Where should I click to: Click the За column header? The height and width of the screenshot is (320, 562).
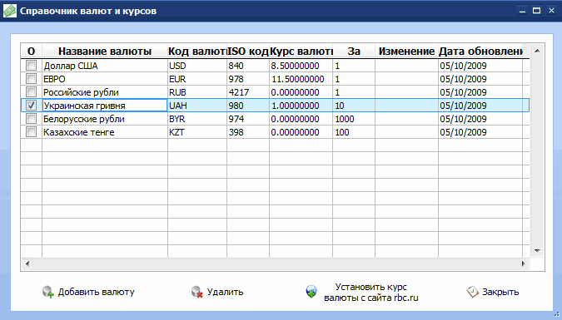(354, 52)
